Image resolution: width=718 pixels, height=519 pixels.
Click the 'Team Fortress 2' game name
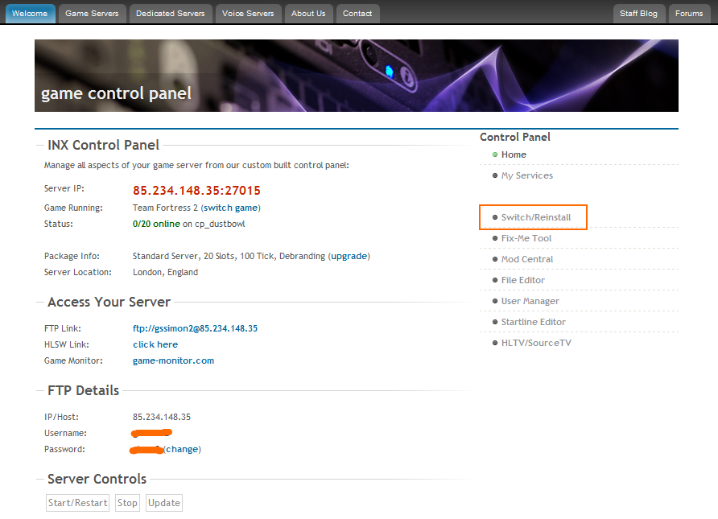point(165,208)
